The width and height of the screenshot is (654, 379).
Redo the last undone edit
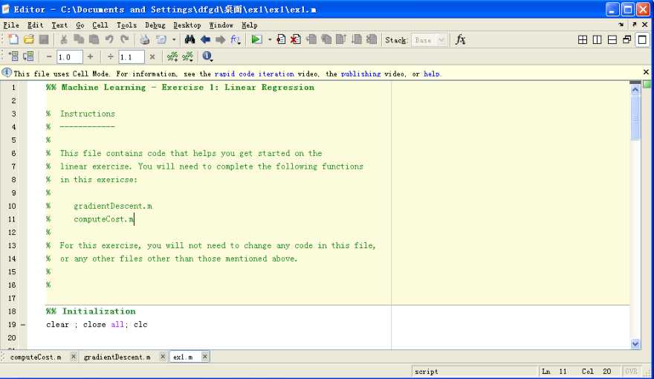click(x=124, y=39)
